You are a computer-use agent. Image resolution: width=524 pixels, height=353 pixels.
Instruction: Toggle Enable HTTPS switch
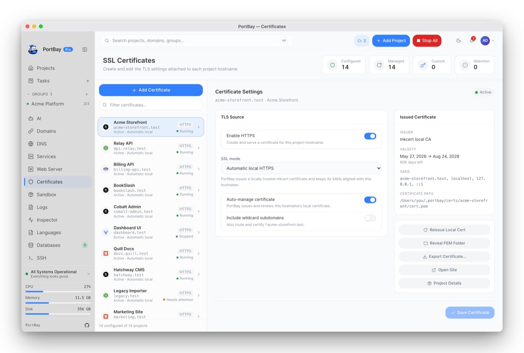370,136
